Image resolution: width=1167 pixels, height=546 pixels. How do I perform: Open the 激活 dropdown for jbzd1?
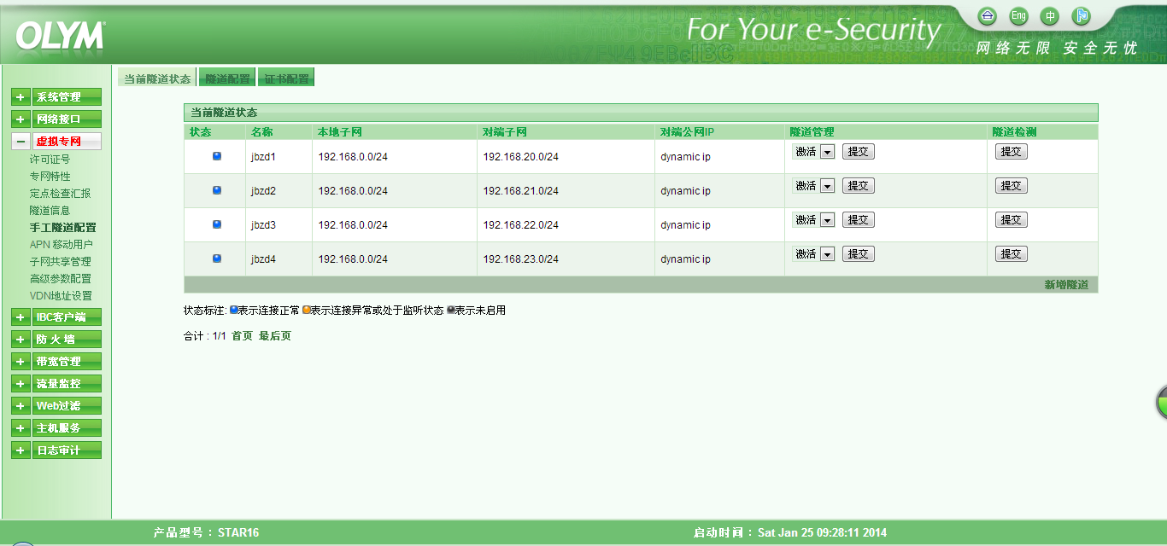827,152
